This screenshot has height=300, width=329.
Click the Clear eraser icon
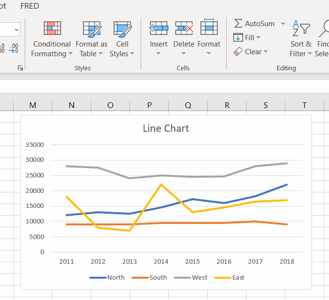[238, 51]
